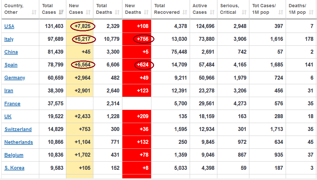Select Italy deaths per million 178
317x180 pixels.
tap(309, 39)
